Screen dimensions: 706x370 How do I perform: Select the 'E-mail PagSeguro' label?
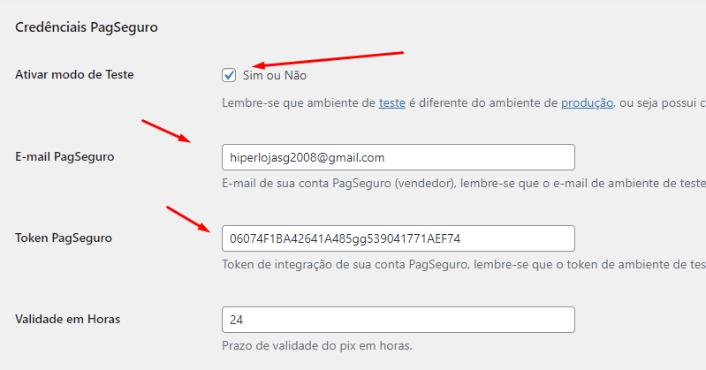tap(65, 156)
